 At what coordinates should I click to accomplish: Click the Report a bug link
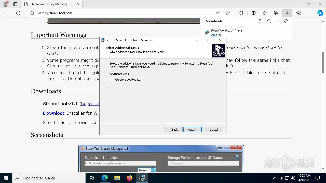[90, 104]
